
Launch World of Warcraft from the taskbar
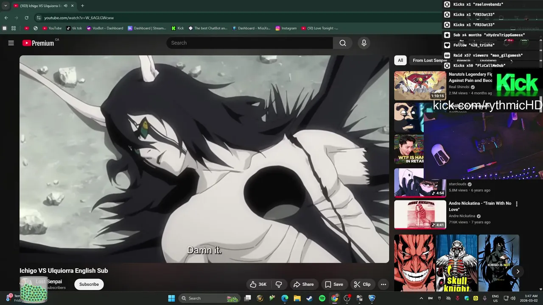(x=260, y=298)
